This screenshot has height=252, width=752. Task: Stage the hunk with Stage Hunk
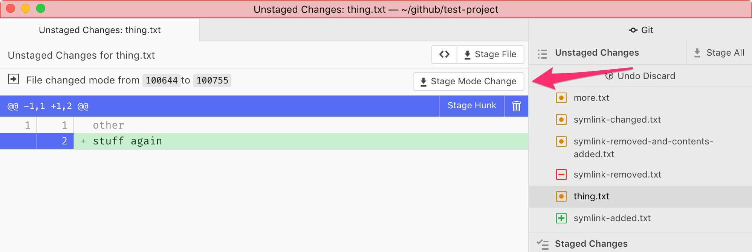472,106
